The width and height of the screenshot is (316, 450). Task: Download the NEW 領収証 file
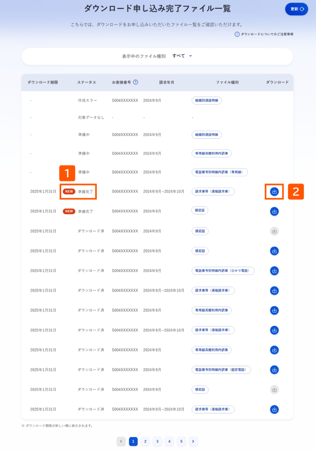275,212
